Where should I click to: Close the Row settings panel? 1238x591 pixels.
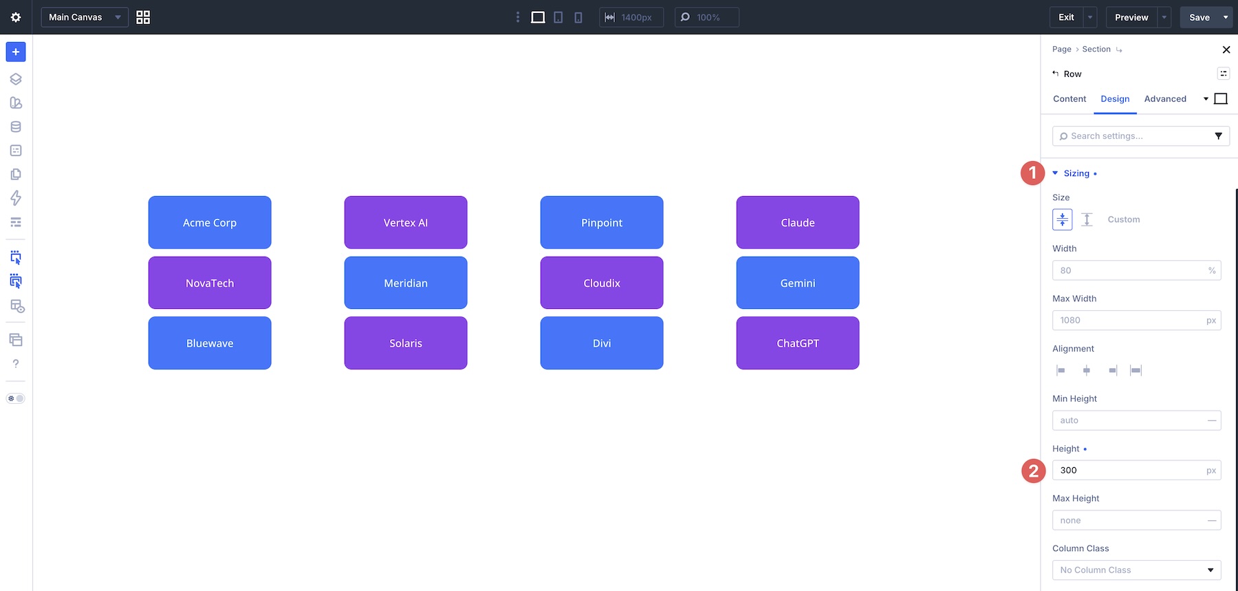pyautogui.click(x=1226, y=50)
